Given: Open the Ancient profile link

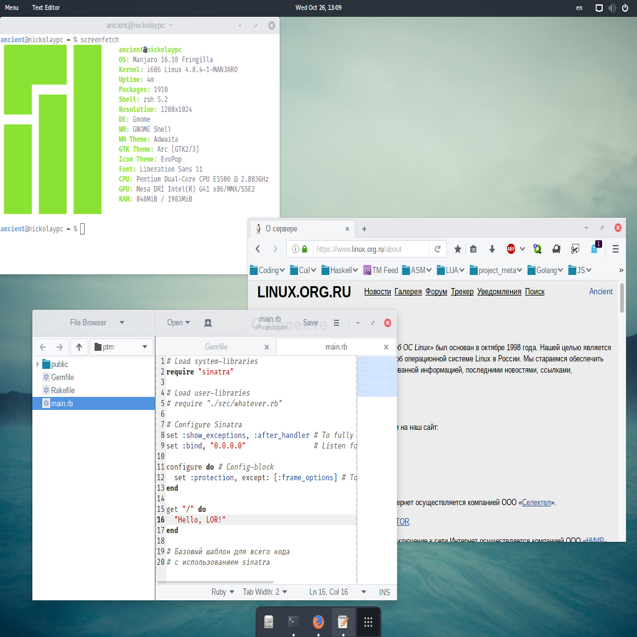Looking at the screenshot, I should tap(601, 292).
